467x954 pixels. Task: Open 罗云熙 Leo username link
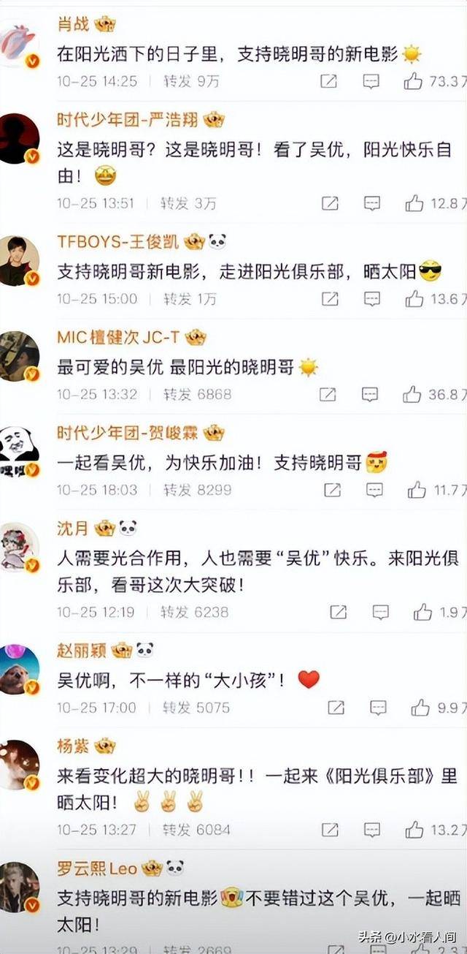click(x=97, y=868)
